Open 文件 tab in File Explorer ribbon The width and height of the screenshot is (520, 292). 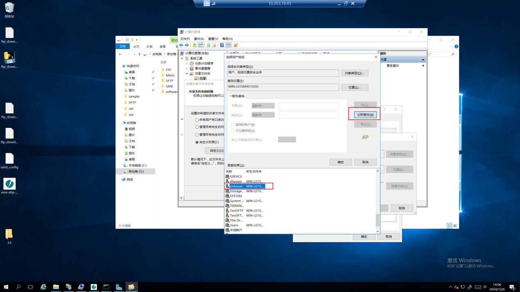(x=123, y=47)
